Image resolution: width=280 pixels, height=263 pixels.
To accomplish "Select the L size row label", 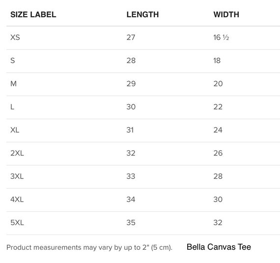I will point(12,107).
